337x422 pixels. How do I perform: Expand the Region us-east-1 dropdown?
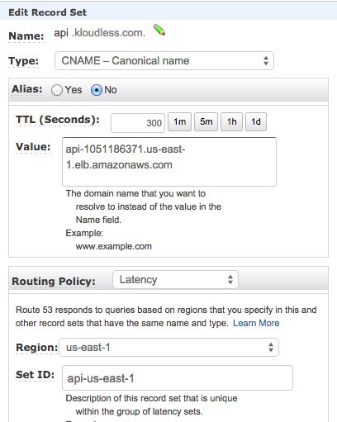click(168, 348)
